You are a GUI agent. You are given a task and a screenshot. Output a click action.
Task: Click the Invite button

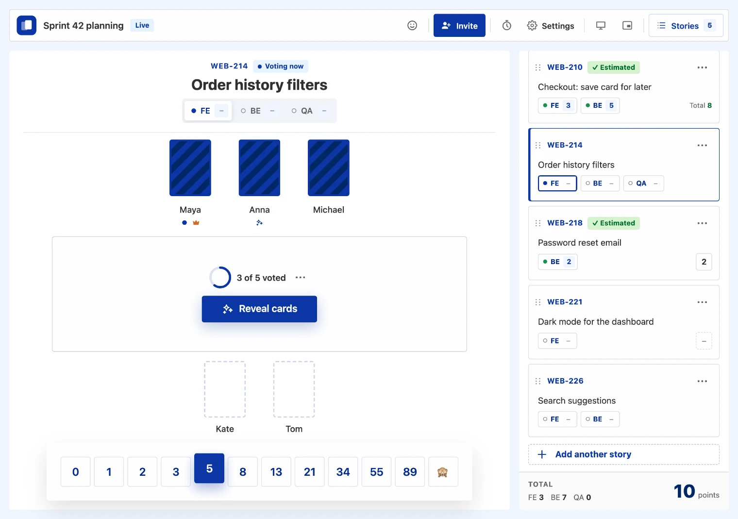[459, 25]
